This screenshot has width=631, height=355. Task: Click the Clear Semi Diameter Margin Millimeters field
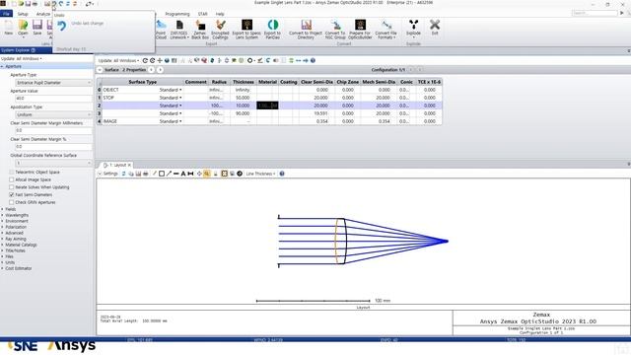pyautogui.click(x=53, y=130)
